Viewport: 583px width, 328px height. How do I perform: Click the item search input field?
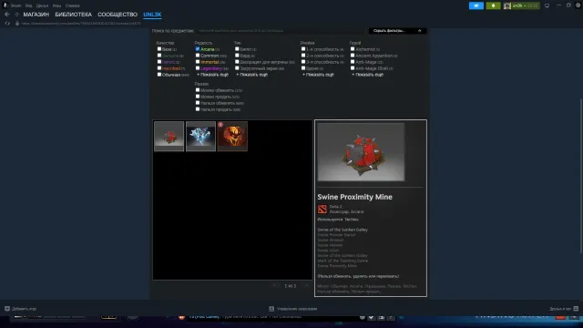click(281, 31)
